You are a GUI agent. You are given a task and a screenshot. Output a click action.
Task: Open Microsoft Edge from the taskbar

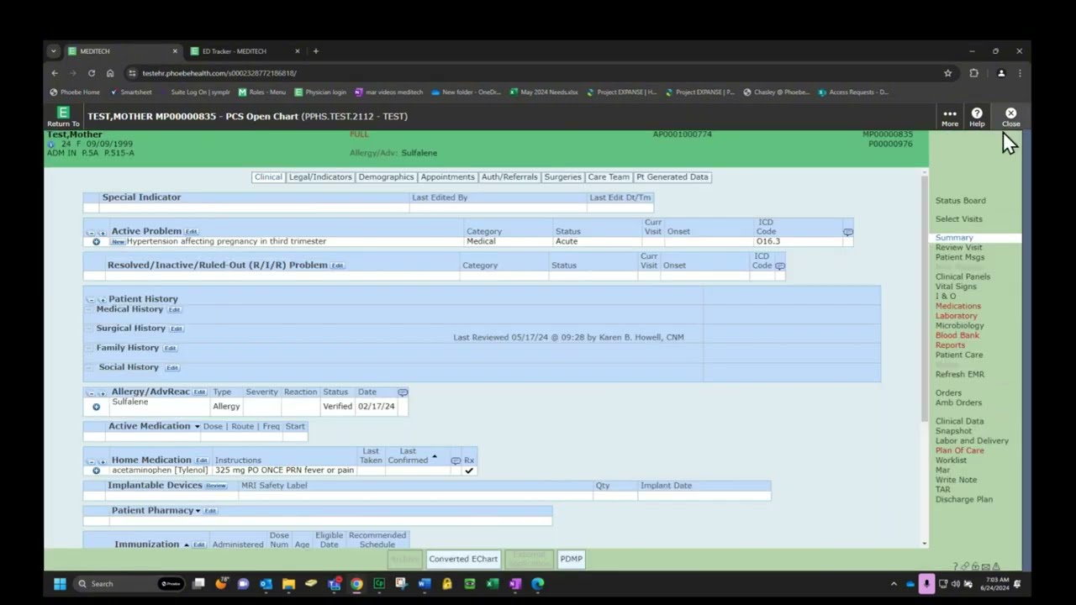pos(538,584)
